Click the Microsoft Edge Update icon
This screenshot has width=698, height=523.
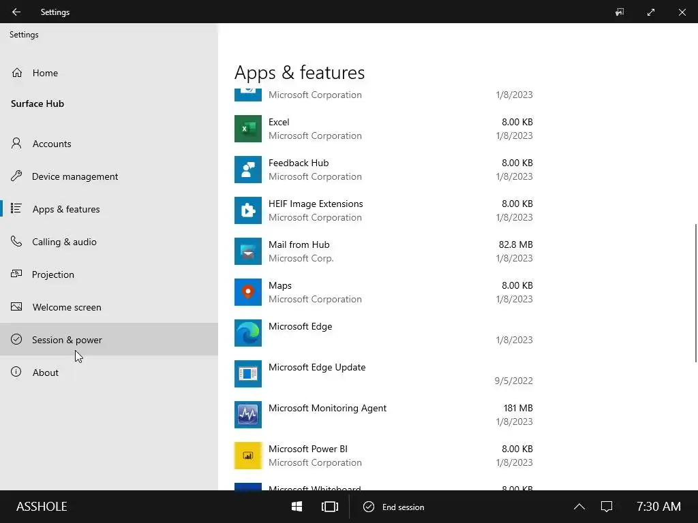click(x=248, y=374)
